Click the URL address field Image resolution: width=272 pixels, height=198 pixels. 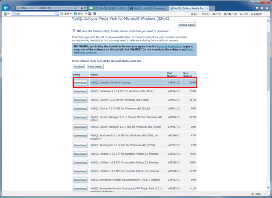(47, 8)
